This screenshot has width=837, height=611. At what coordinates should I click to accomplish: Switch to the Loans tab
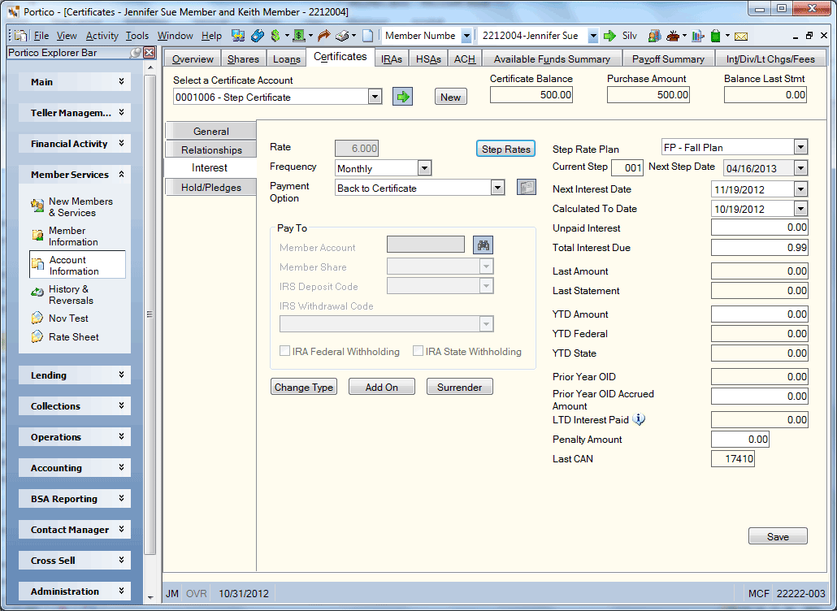[287, 58]
